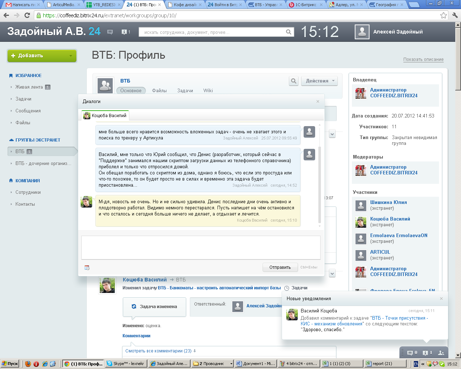461x369 pixels.
Task: Expand the Действия dropdown menu
Action: [319, 81]
